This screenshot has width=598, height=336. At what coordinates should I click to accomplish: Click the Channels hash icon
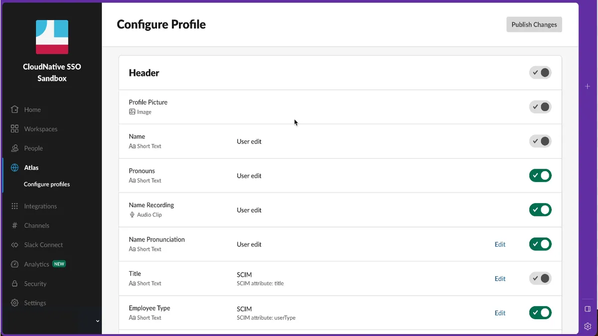[x=14, y=225]
